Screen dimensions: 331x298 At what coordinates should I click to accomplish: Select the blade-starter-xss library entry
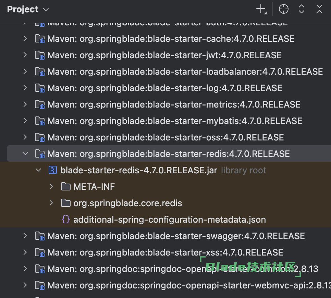(x=165, y=252)
